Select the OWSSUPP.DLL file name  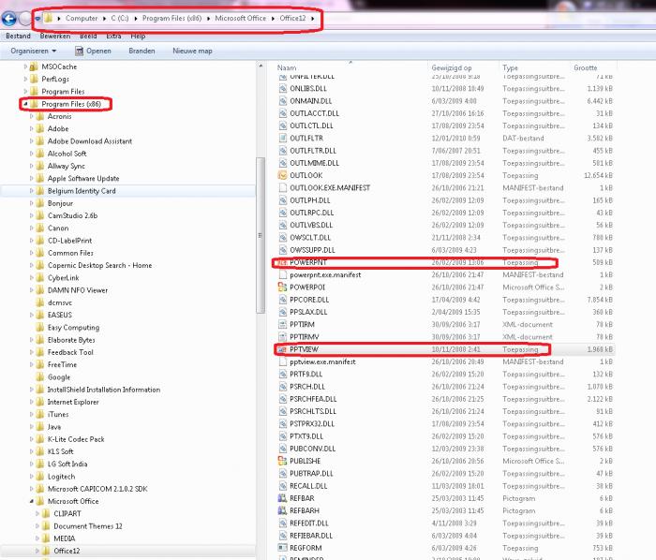[x=312, y=250]
